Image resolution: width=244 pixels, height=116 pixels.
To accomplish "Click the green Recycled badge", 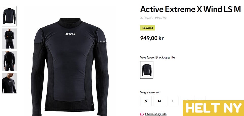I will tap(147, 28).
